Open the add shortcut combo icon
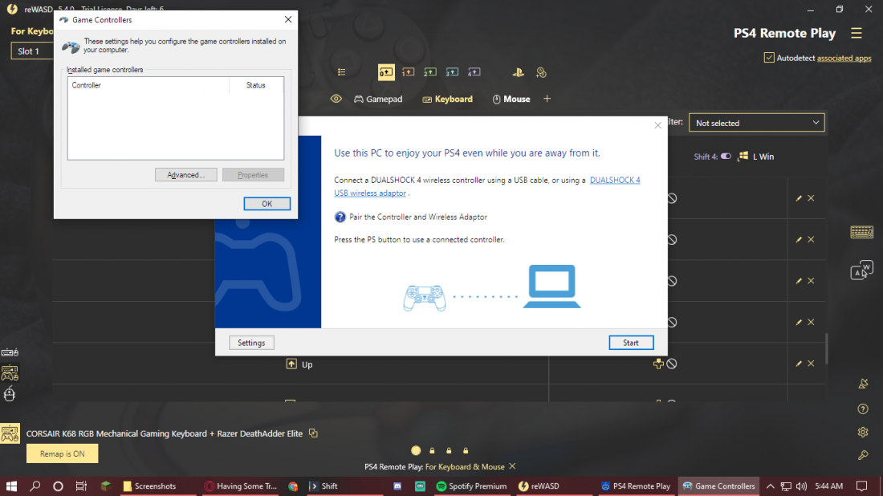 click(541, 72)
